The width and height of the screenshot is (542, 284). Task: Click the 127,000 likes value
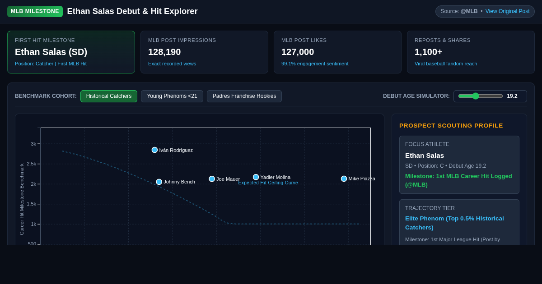pyautogui.click(x=298, y=52)
